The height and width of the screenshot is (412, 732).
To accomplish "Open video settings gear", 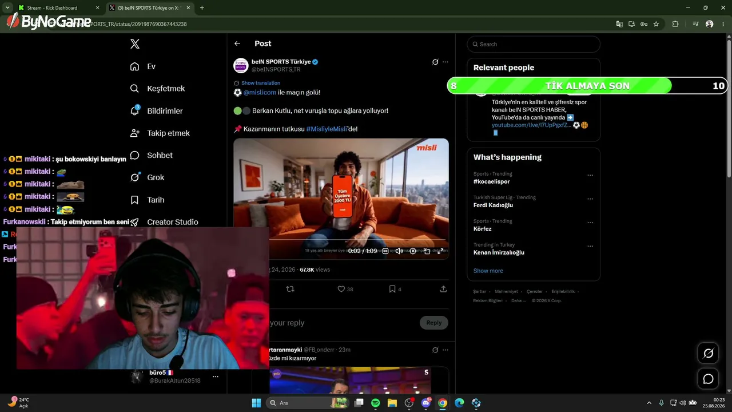I will click(x=413, y=251).
